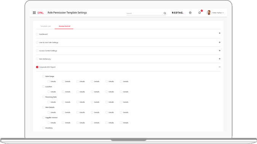Expand the User & User Role Settings section
257x144 pixels.
[220, 42]
